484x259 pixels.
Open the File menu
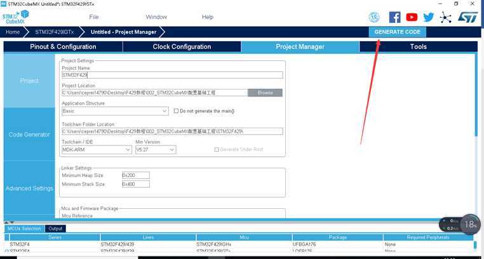point(94,17)
